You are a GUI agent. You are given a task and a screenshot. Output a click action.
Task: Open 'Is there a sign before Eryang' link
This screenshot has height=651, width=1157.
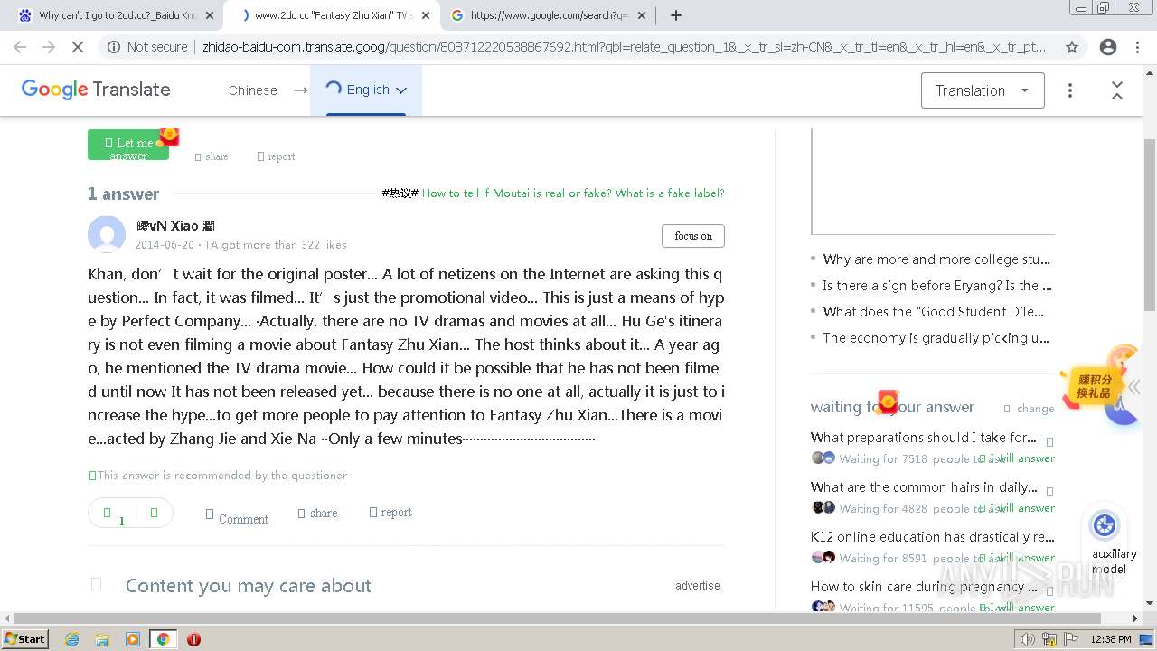936,286
